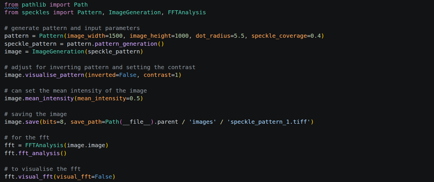
Task: Click the 'images' string literal
Action: [203, 122]
